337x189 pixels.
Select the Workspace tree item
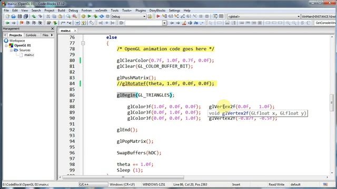click(17, 41)
